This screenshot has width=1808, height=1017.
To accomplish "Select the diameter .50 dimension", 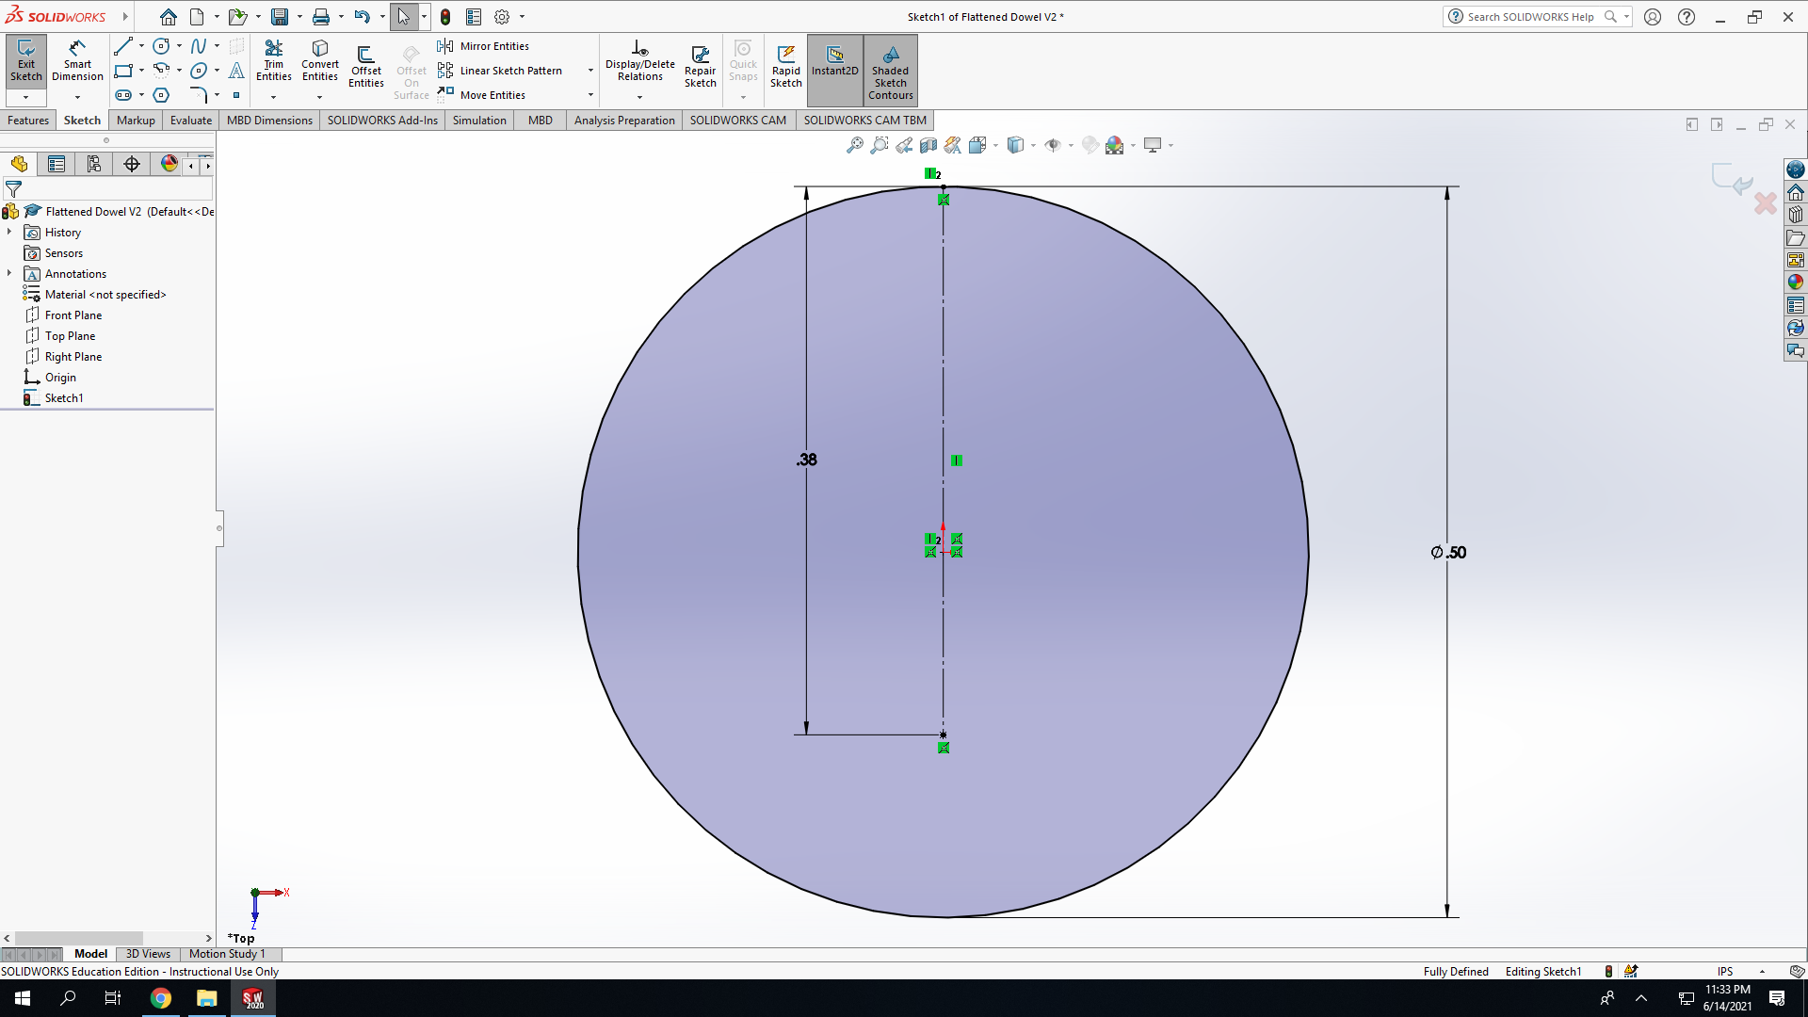I will point(1448,553).
